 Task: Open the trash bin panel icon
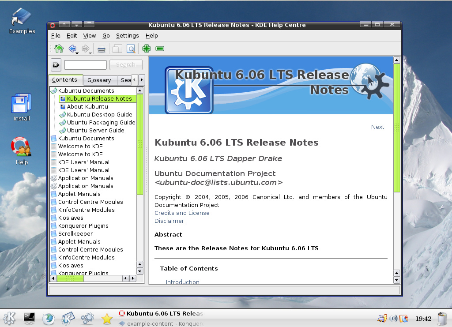pyautogui.click(x=442, y=319)
